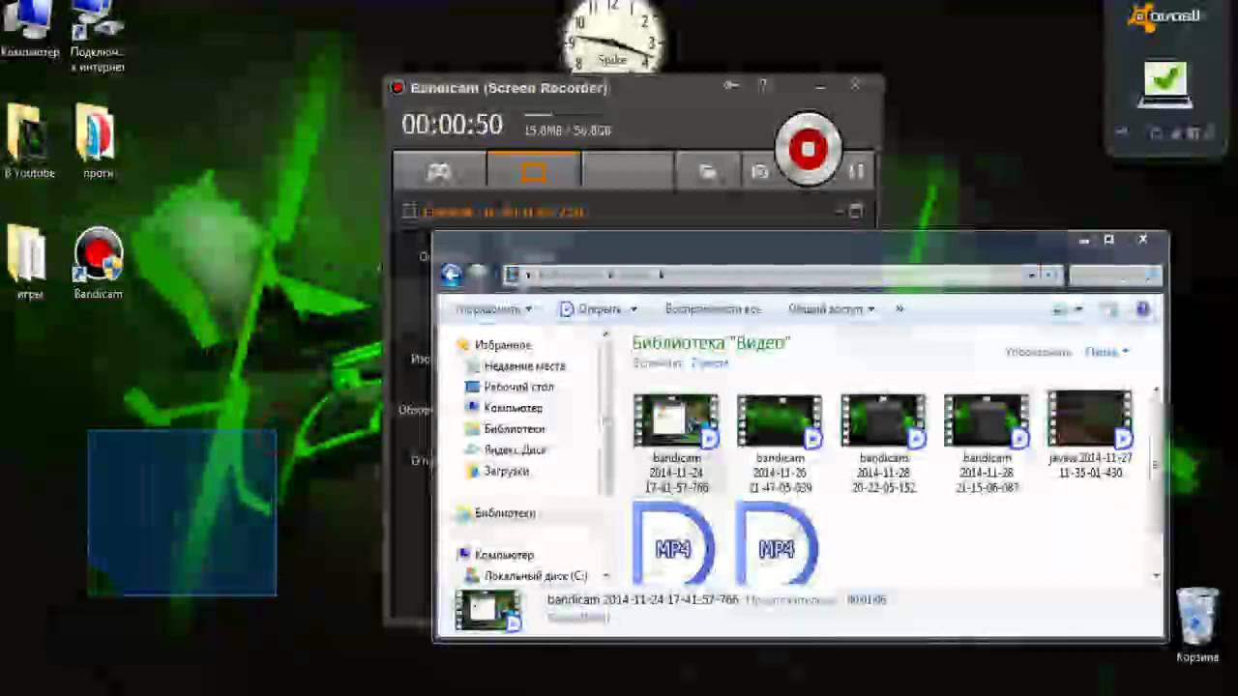Show more toolbar commands chevron
1238x696 pixels.
click(899, 309)
